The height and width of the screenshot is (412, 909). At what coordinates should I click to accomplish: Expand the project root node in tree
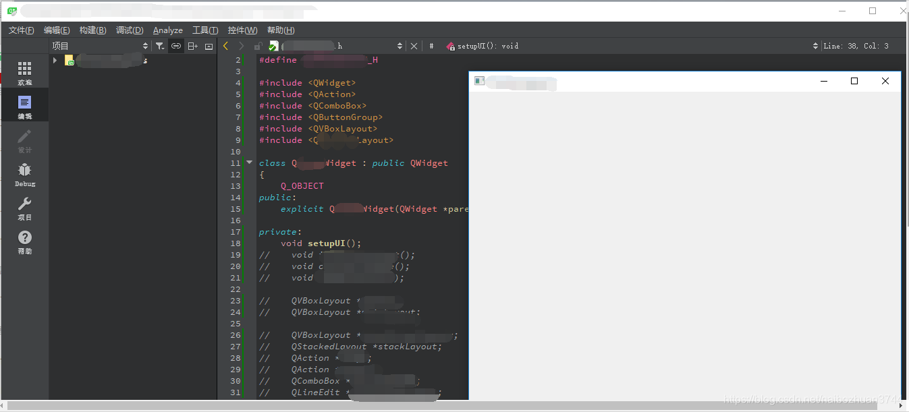pyautogui.click(x=55, y=60)
